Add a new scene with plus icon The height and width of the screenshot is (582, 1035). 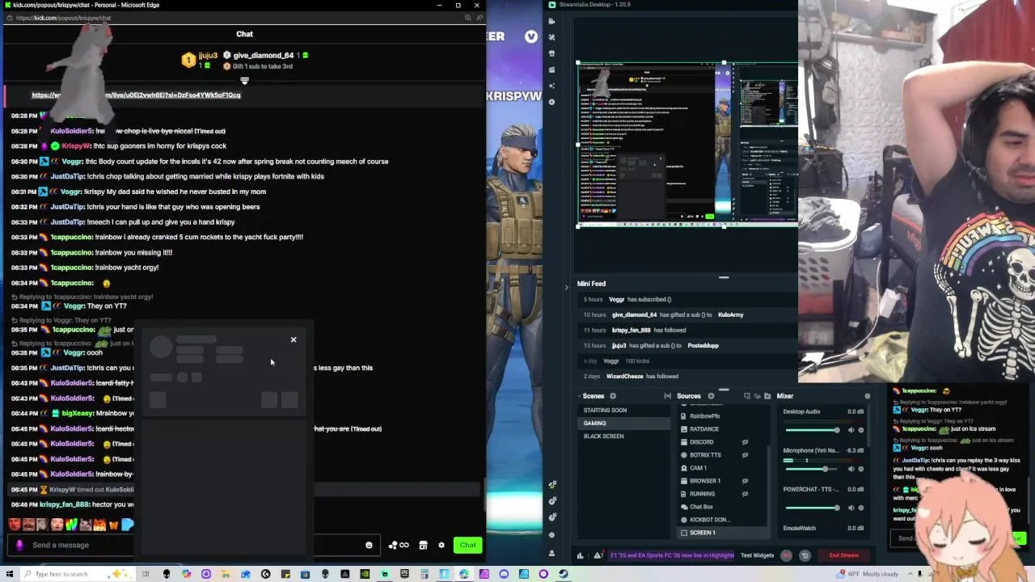(x=613, y=396)
